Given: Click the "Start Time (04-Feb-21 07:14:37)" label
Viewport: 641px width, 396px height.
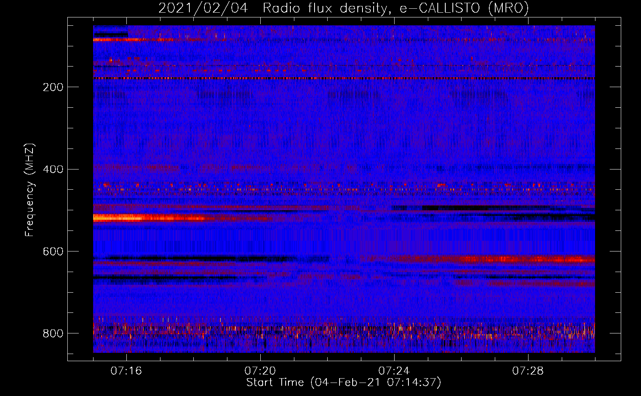Looking at the screenshot, I should (343, 383).
